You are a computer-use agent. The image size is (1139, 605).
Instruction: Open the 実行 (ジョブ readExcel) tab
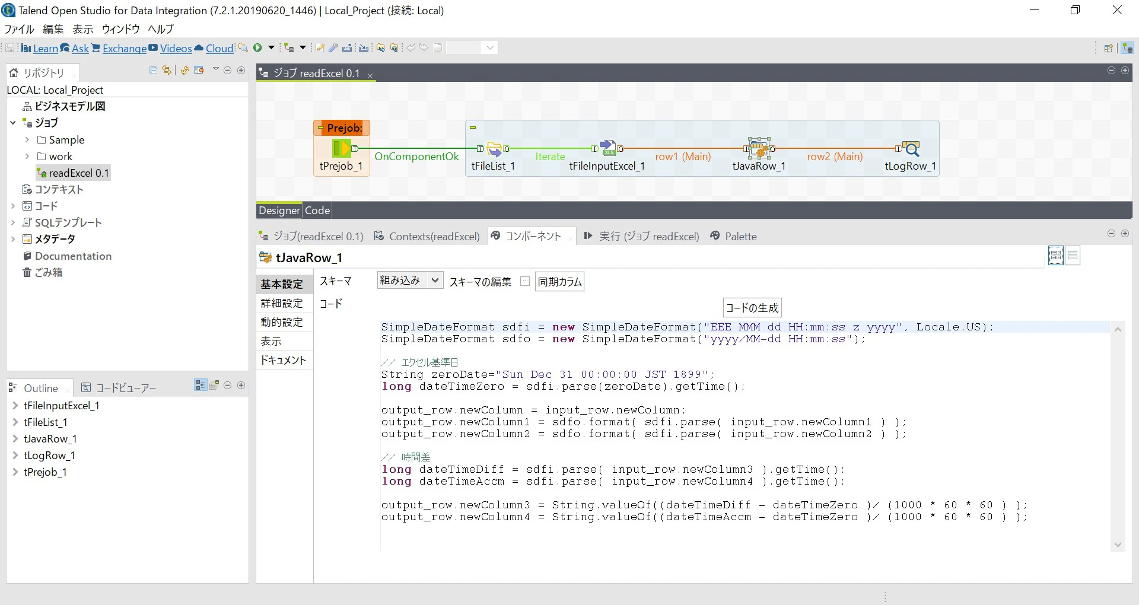(642, 236)
